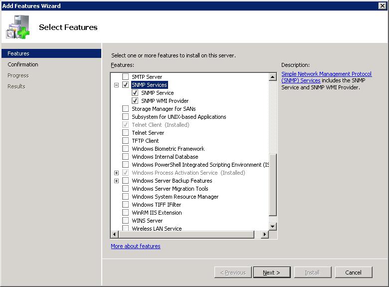Screen dimensions: 389x287
Task: Enable the TFTP Client checkbox
Action: click(126, 141)
